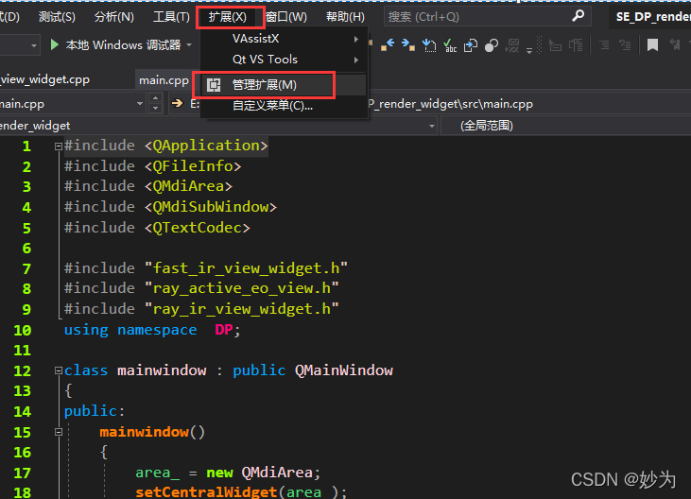Click the <QMdiArea> include text

coord(188,186)
